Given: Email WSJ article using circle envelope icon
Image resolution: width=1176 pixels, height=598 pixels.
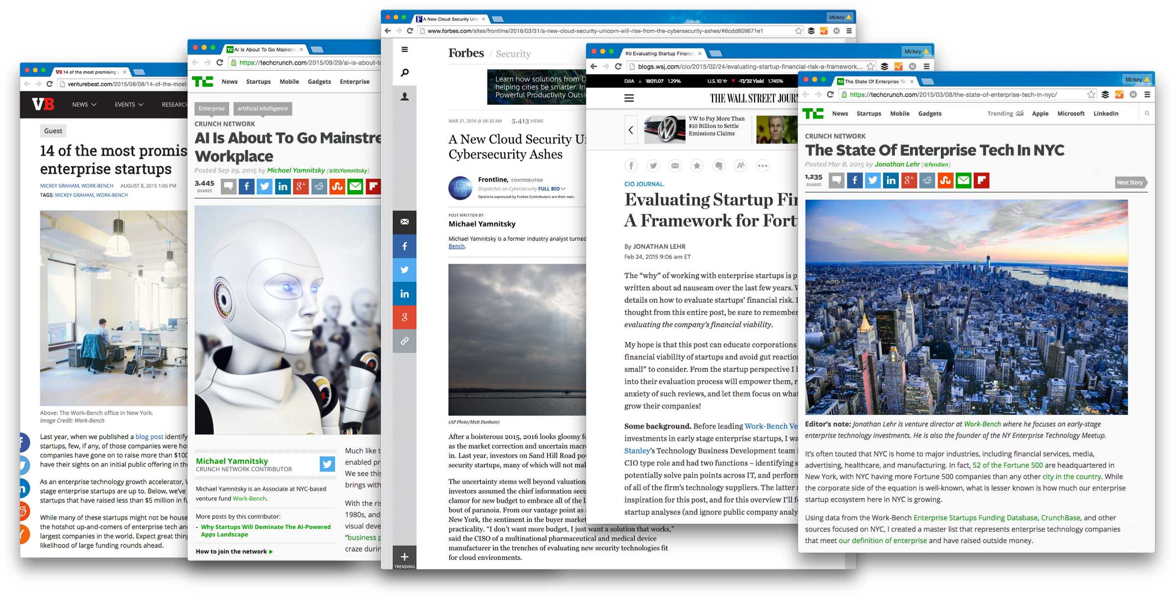Looking at the screenshot, I should (675, 166).
